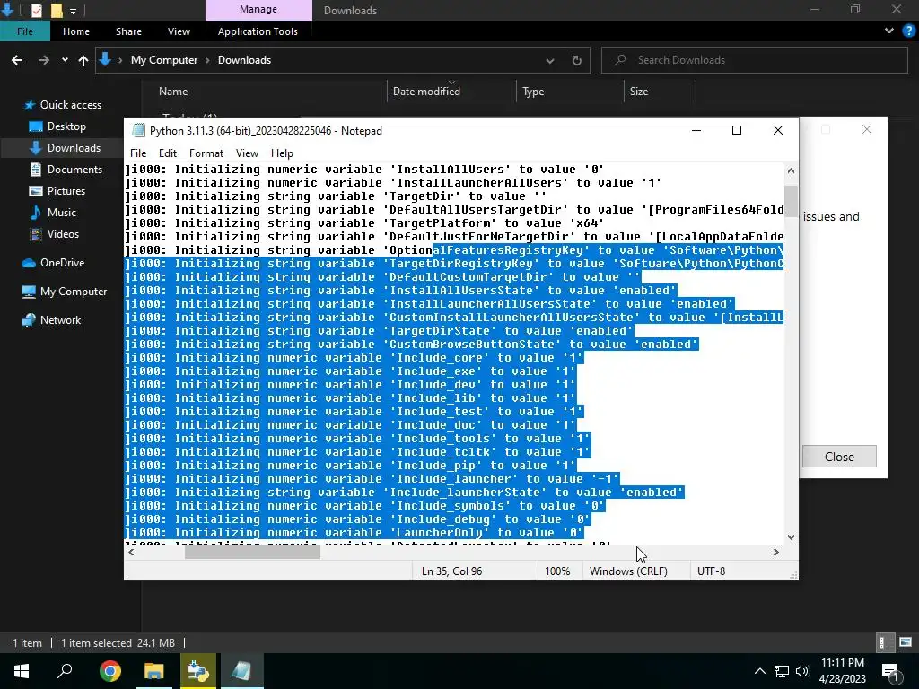Open Network in navigation pane
The width and height of the screenshot is (919, 689).
coord(60,320)
